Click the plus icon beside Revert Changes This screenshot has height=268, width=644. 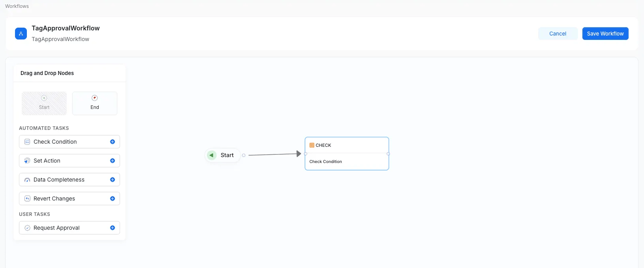pos(113,199)
